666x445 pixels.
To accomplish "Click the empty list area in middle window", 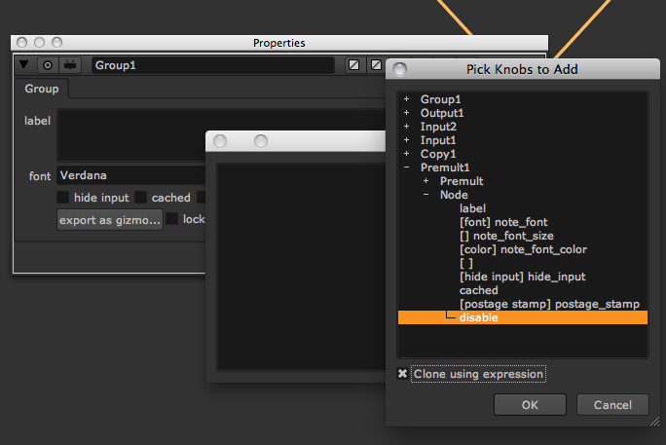I will point(301,267).
